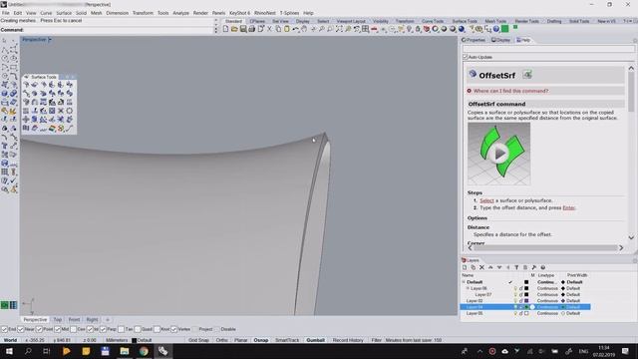
Task: Open Chrome from the Windows taskbar
Action: [x=144, y=351]
